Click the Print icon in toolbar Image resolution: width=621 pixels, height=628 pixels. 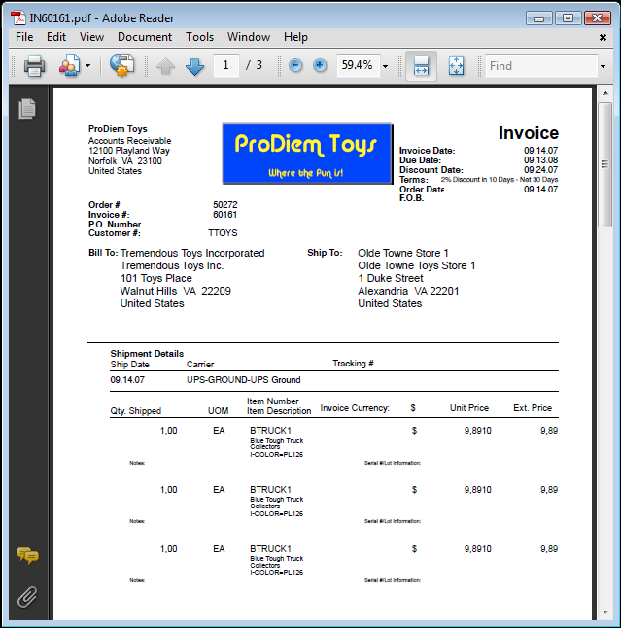(x=34, y=66)
